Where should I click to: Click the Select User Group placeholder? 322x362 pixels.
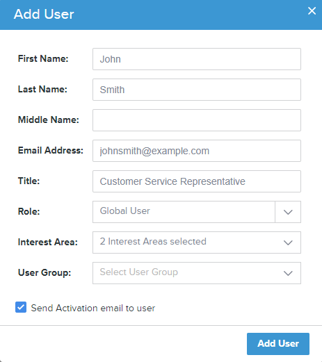coord(138,272)
